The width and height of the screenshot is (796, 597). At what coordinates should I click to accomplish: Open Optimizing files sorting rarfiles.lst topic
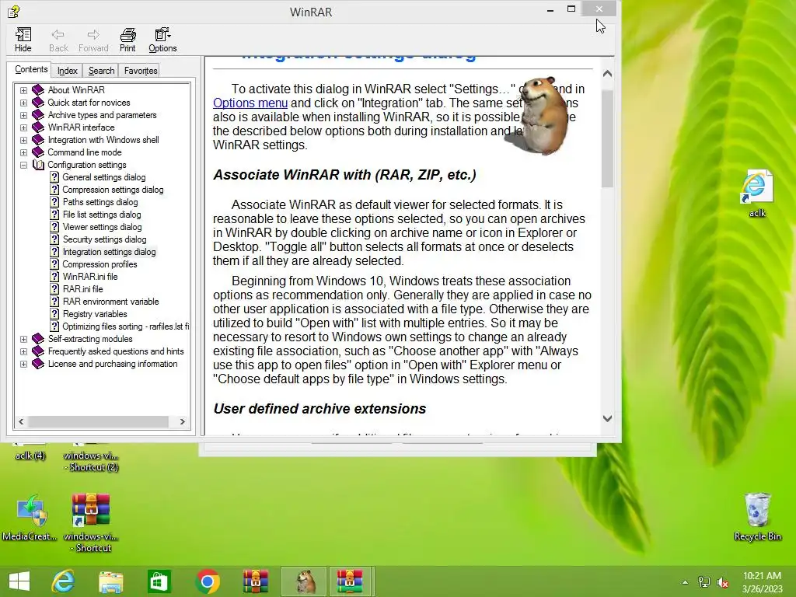click(x=125, y=326)
